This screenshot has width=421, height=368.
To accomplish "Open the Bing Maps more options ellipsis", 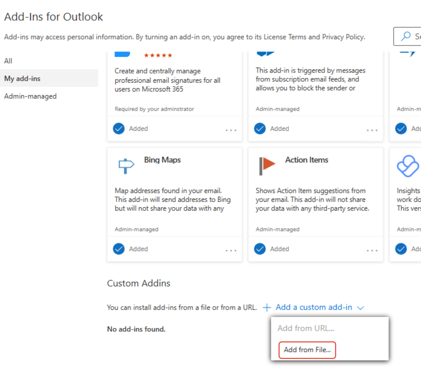I will click(231, 250).
